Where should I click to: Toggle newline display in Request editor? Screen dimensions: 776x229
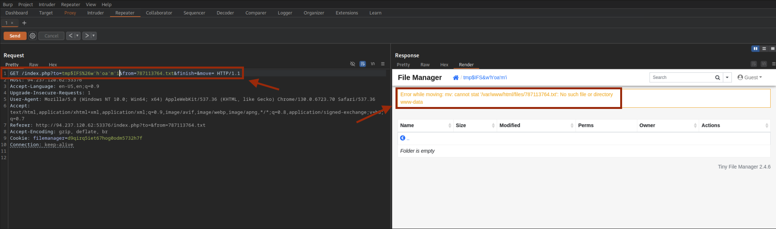click(x=373, y=64)
